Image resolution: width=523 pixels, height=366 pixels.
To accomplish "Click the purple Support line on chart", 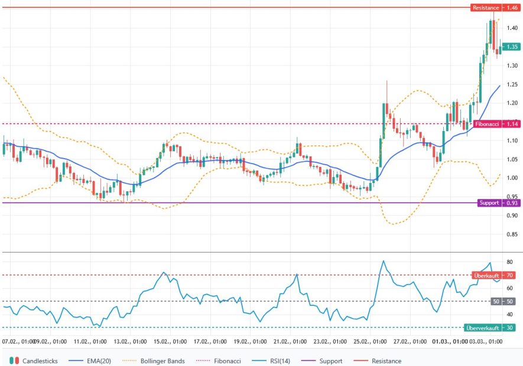I will tap(236, 202).
